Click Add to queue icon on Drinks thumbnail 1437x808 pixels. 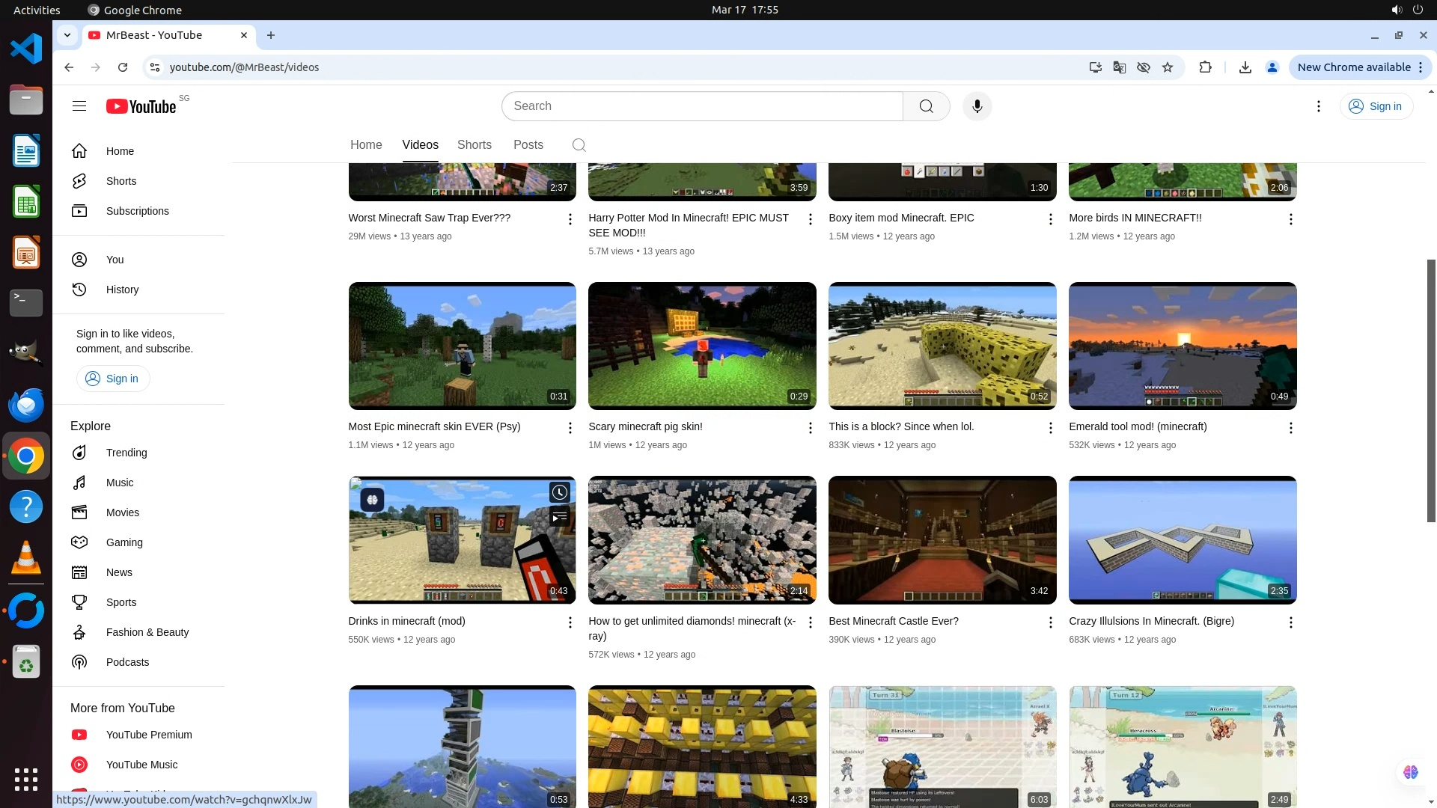560,517
